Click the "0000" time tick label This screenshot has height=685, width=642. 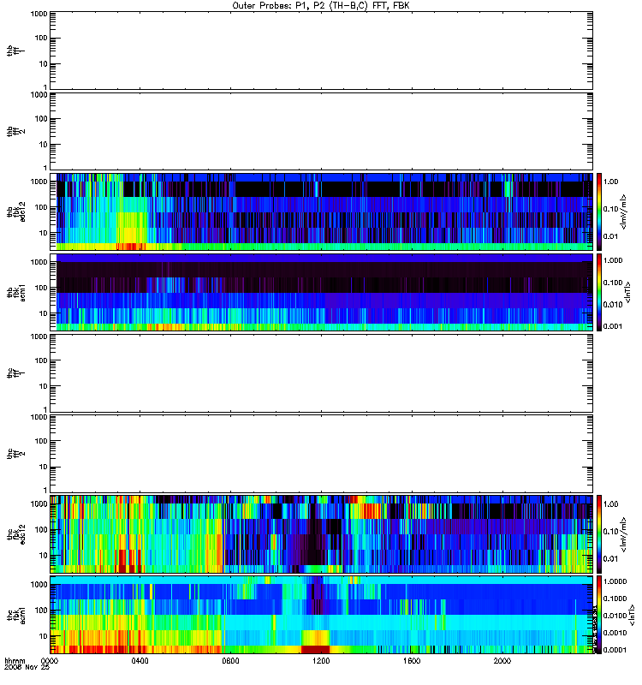(50, 661)
